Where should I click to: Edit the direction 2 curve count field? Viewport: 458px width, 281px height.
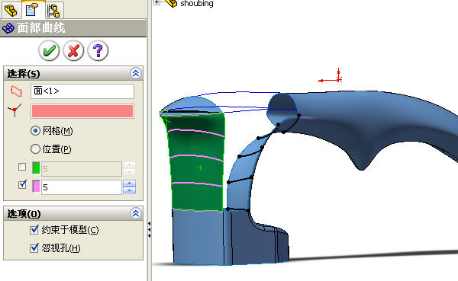pos(82,187)
